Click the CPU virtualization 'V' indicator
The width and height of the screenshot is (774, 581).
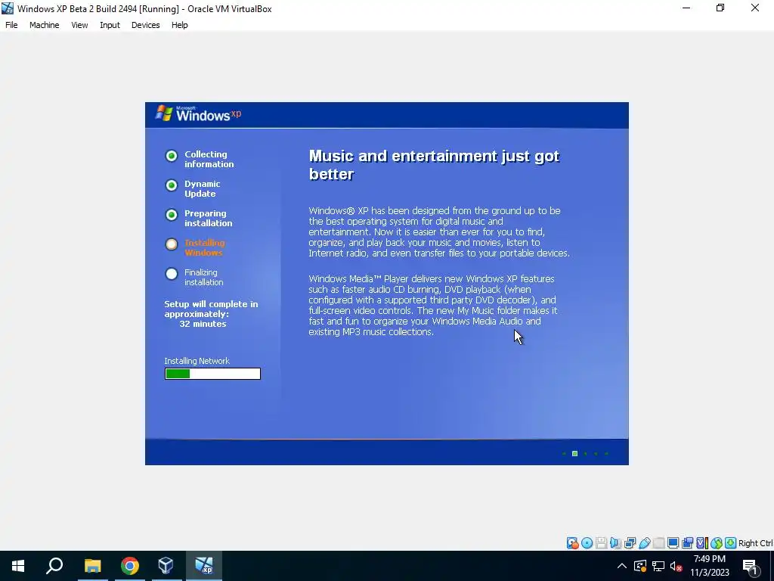click(702, 543)
